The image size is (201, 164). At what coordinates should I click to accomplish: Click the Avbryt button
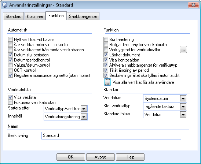click(x=100, y=157)
